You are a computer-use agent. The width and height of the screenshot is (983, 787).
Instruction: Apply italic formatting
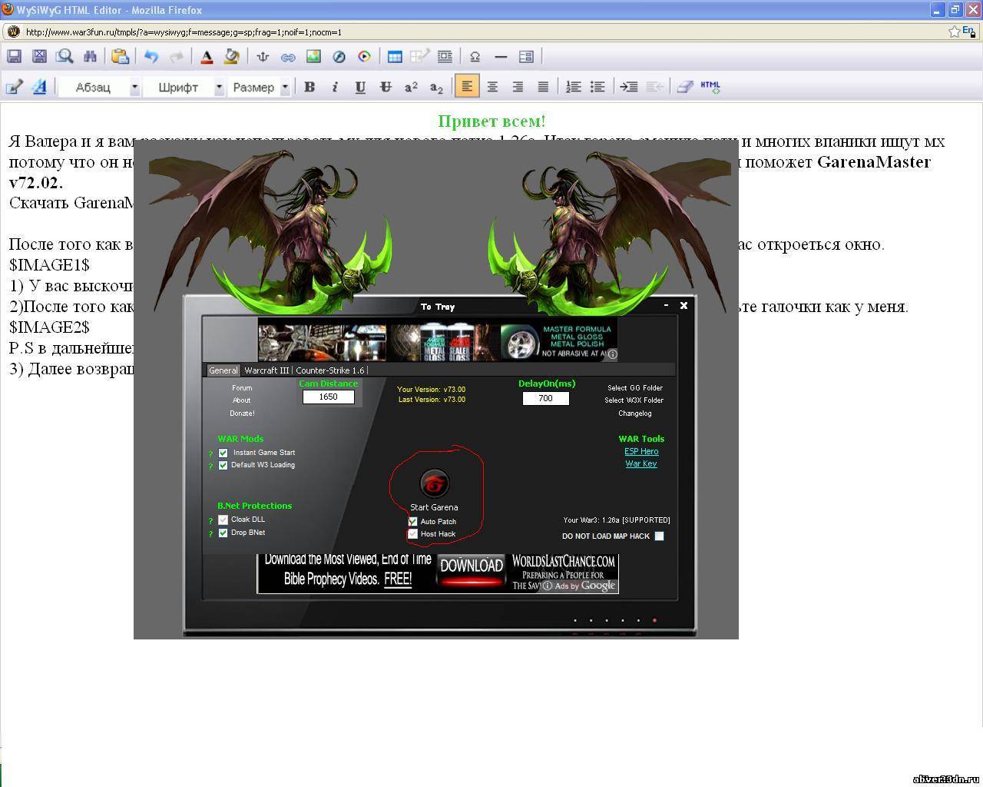coord(335,87)
